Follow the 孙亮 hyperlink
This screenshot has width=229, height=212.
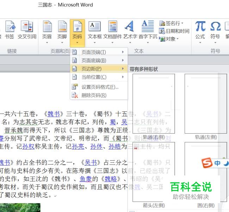click(78, 147)
